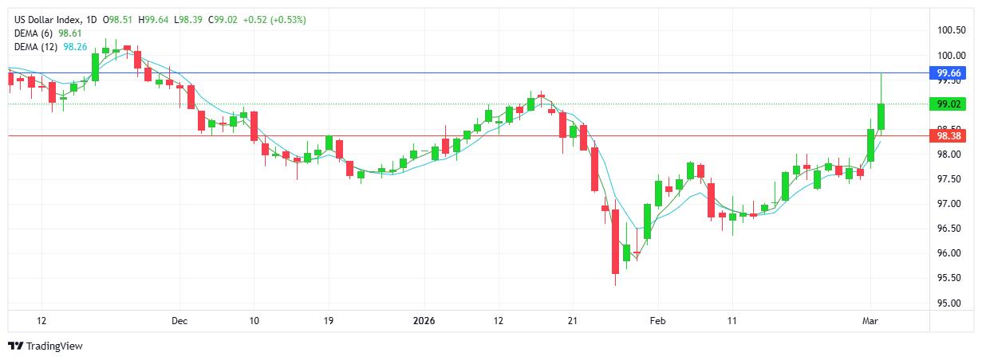Click the Mar marker on time axis
The image size is (982, 360).
(x=870, y=320)
